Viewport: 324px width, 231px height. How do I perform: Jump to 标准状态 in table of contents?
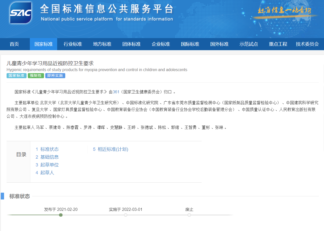coord(47,149)
